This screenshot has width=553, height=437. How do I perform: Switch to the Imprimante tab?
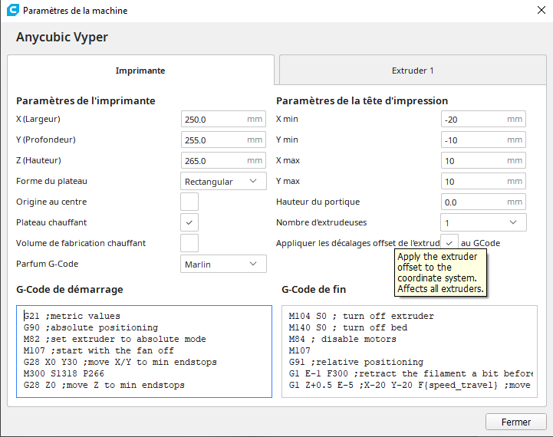140,71
